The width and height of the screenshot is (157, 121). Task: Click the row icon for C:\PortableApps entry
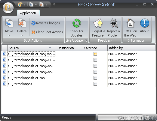[x=4, y=84]
